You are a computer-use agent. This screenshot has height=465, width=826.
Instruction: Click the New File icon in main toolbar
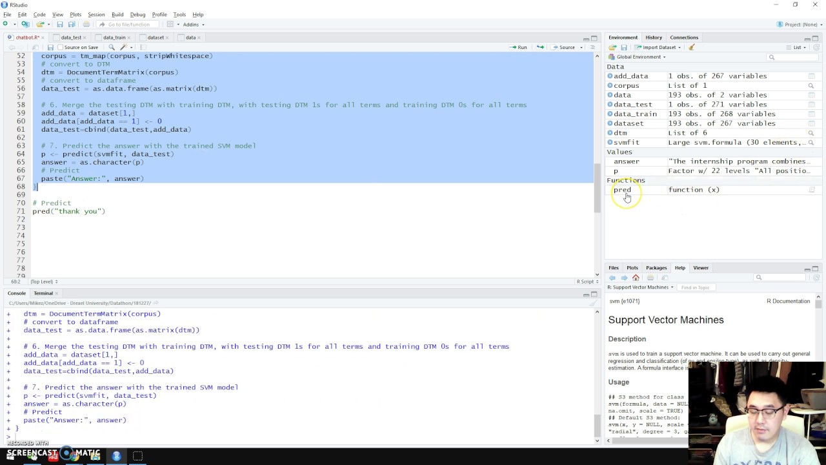[6, 25]
